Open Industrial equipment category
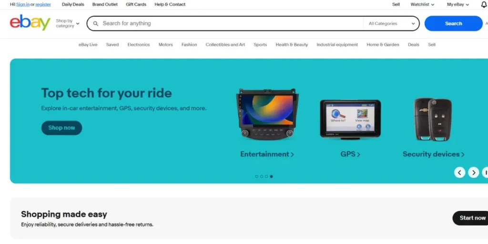 coord(337,45)
